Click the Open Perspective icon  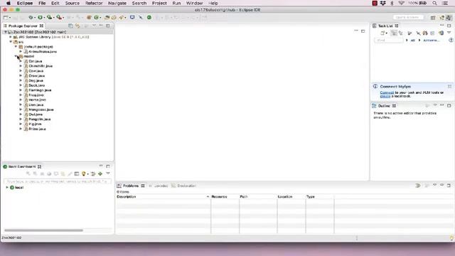coord(433,18)
